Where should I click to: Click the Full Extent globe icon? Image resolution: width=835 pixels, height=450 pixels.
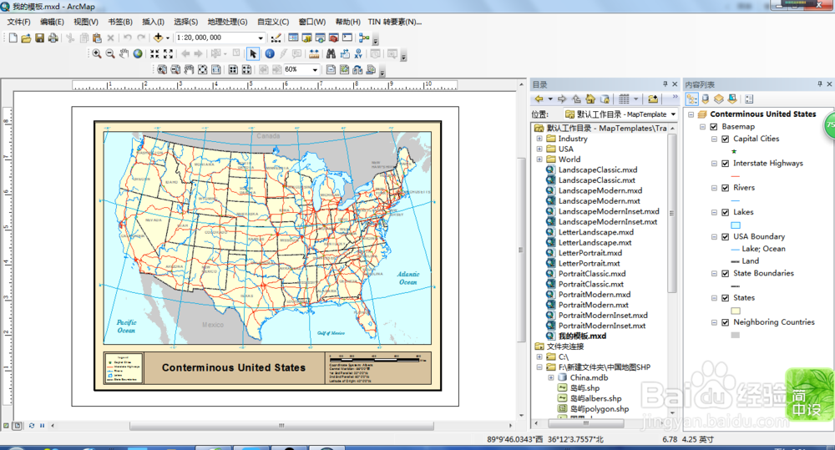point(138,53)
